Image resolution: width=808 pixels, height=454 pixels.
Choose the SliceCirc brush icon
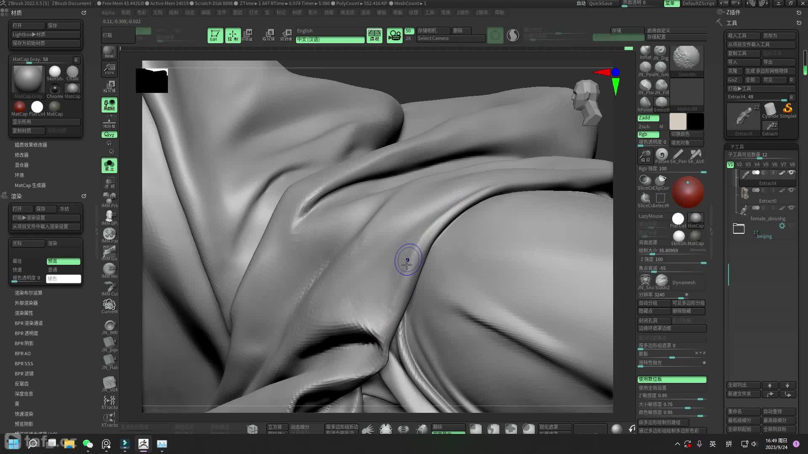click(x=645, y=182)
